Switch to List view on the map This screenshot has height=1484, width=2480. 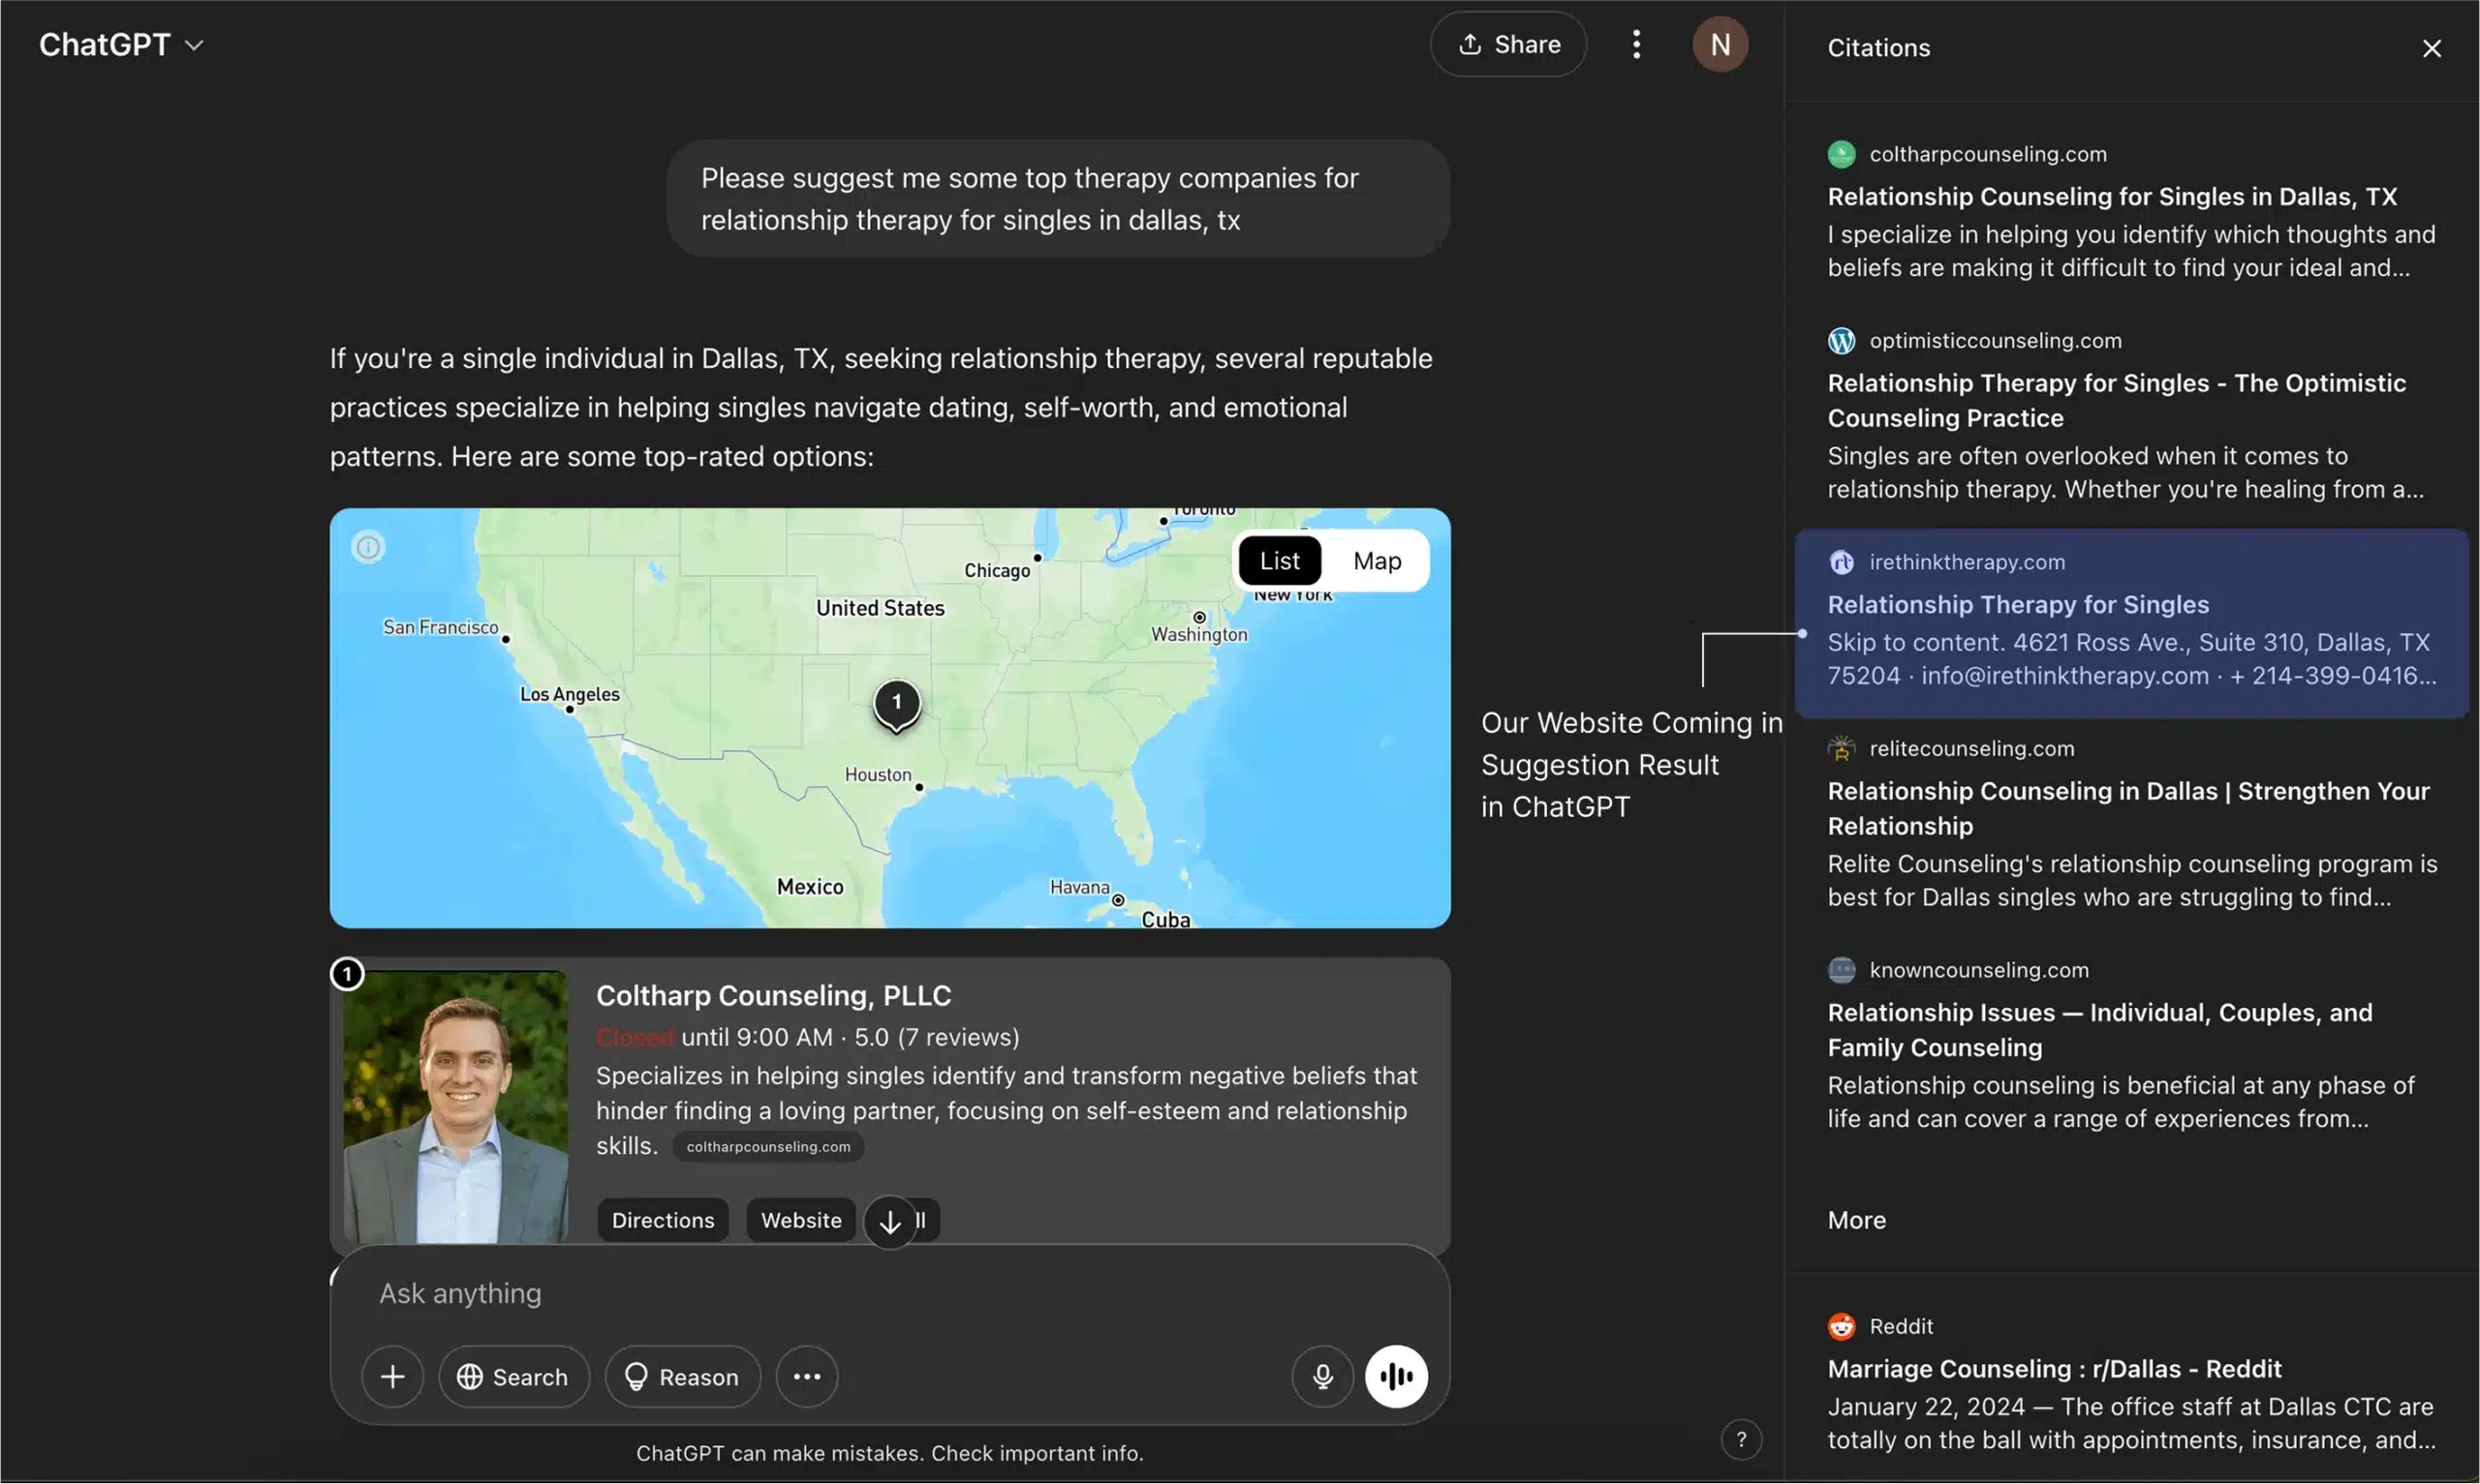(x=1280, y=561)
